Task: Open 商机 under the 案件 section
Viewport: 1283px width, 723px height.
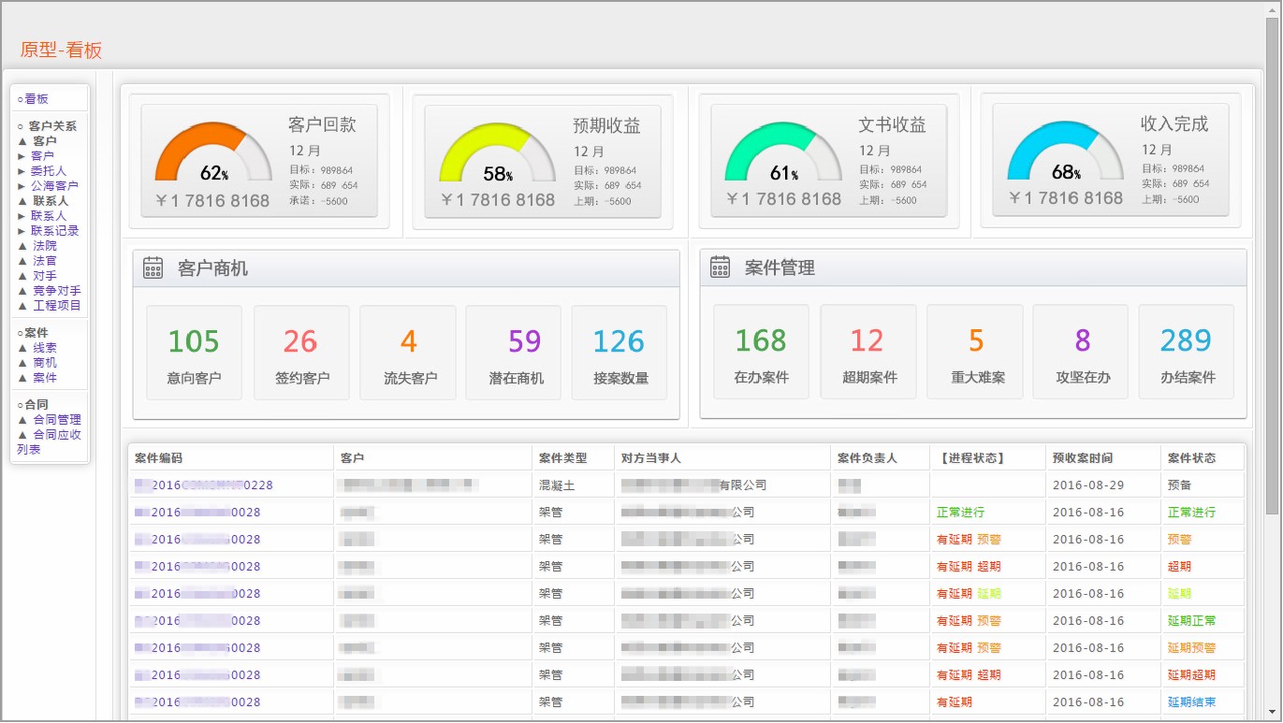Action: coord(45,363)
